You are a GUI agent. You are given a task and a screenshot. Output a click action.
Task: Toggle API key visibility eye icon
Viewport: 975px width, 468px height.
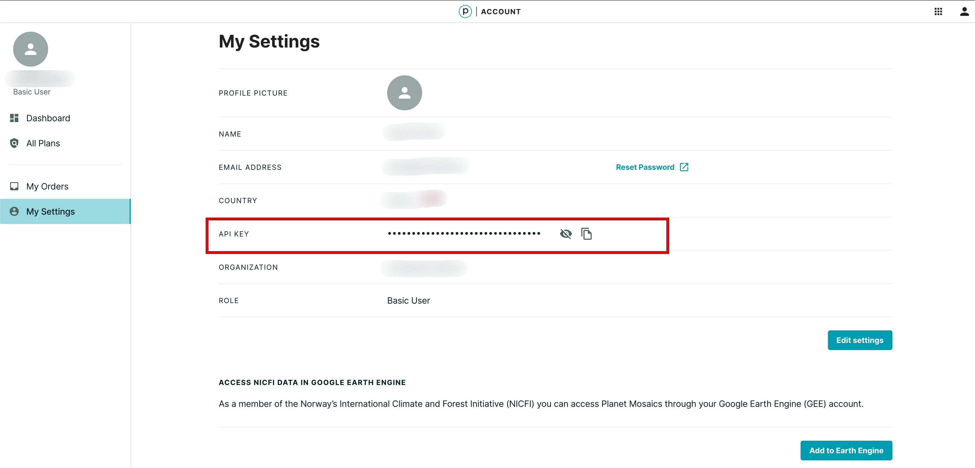pyautogui.click(x=565, y=234)
